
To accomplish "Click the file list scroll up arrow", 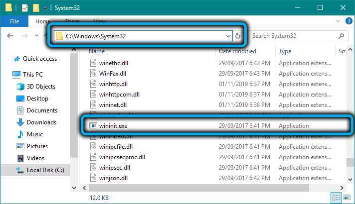I will (350, 49).
